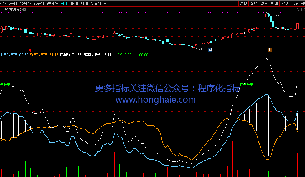
Task: Switch to 15分钟 period tab
Action: point(25,4)
